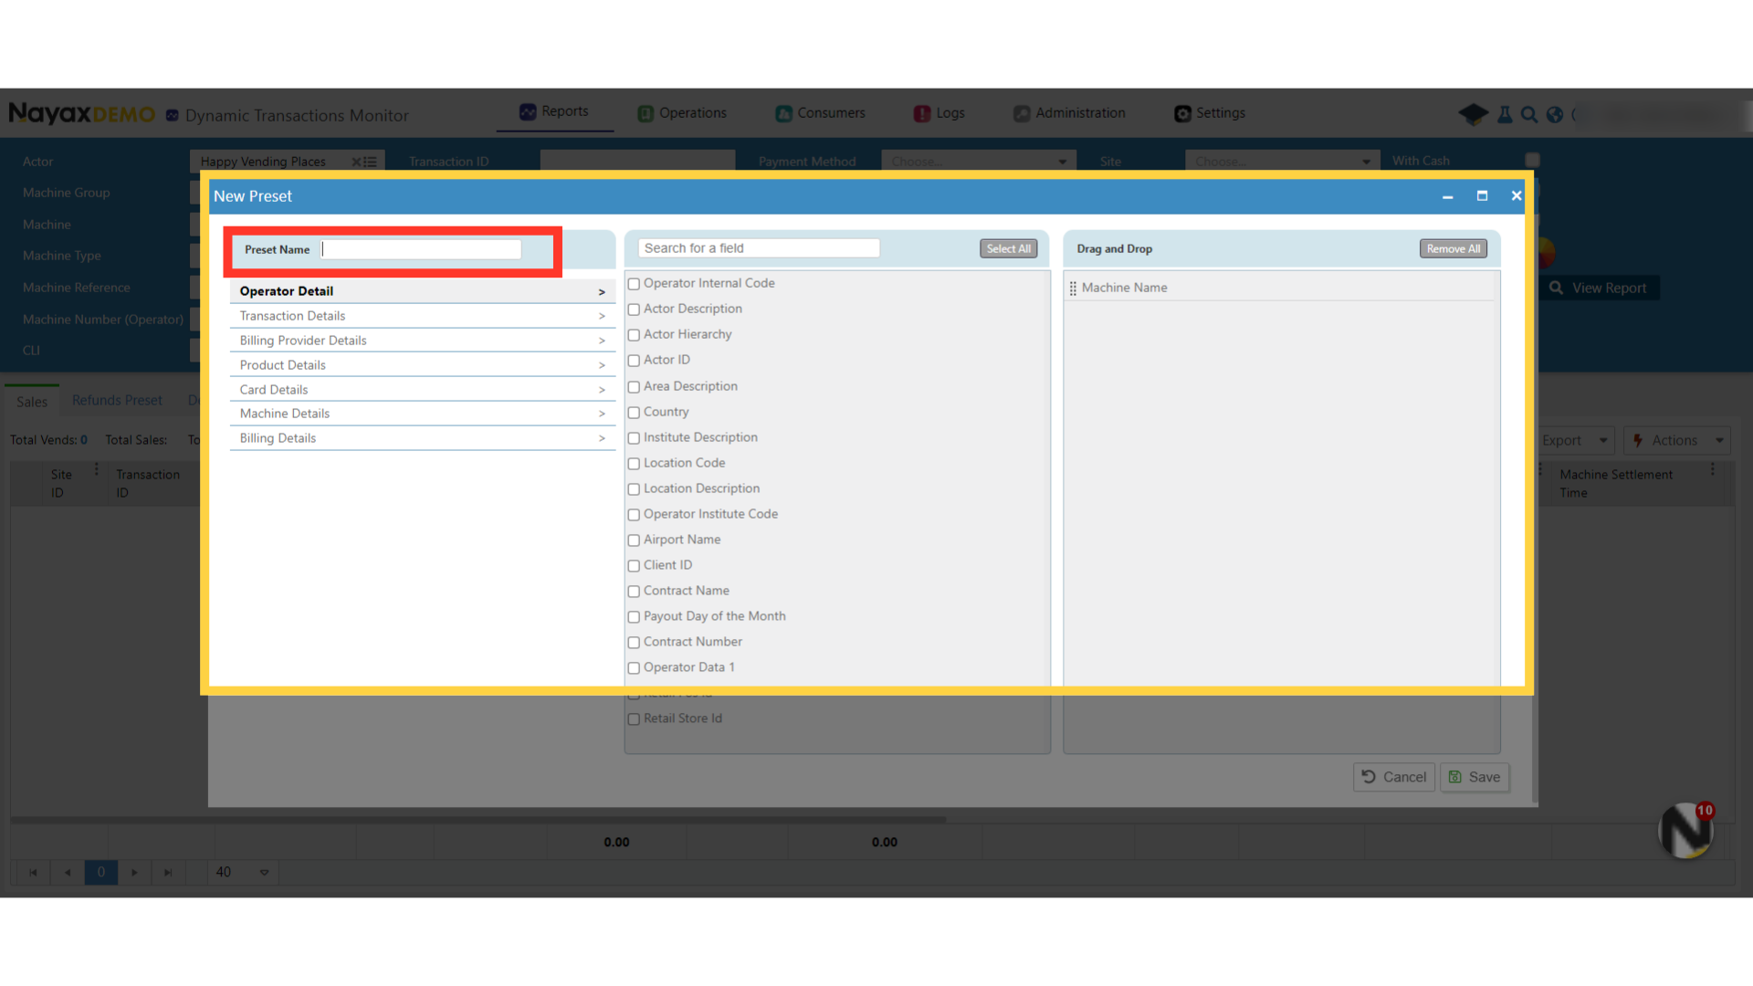
Task: Click the drag handle beside Machine Name
Action: tap(1073, 288)
